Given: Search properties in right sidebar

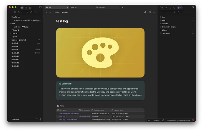Looking at the screenshot, I should click(179, 12).
